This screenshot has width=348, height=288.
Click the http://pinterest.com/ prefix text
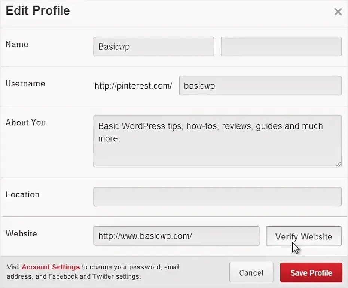[133, 86]
